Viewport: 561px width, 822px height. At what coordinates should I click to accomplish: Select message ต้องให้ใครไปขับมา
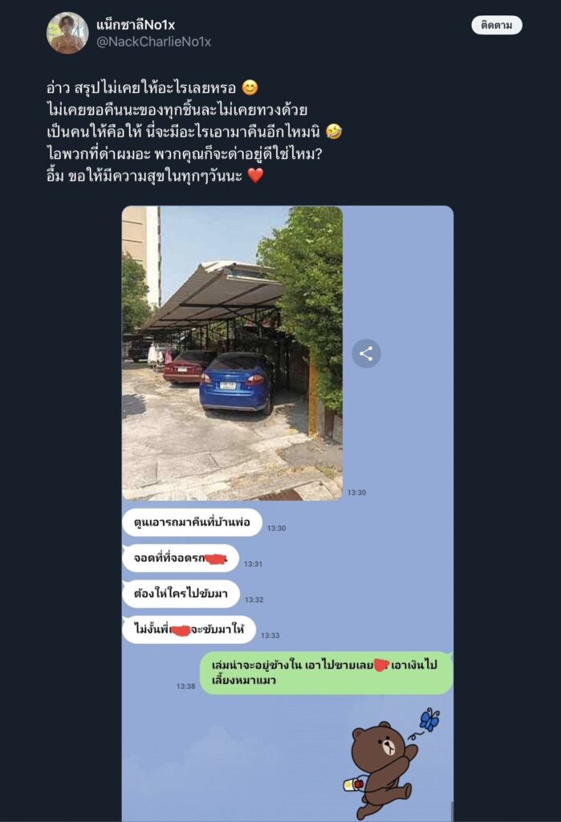coord(181,593)
